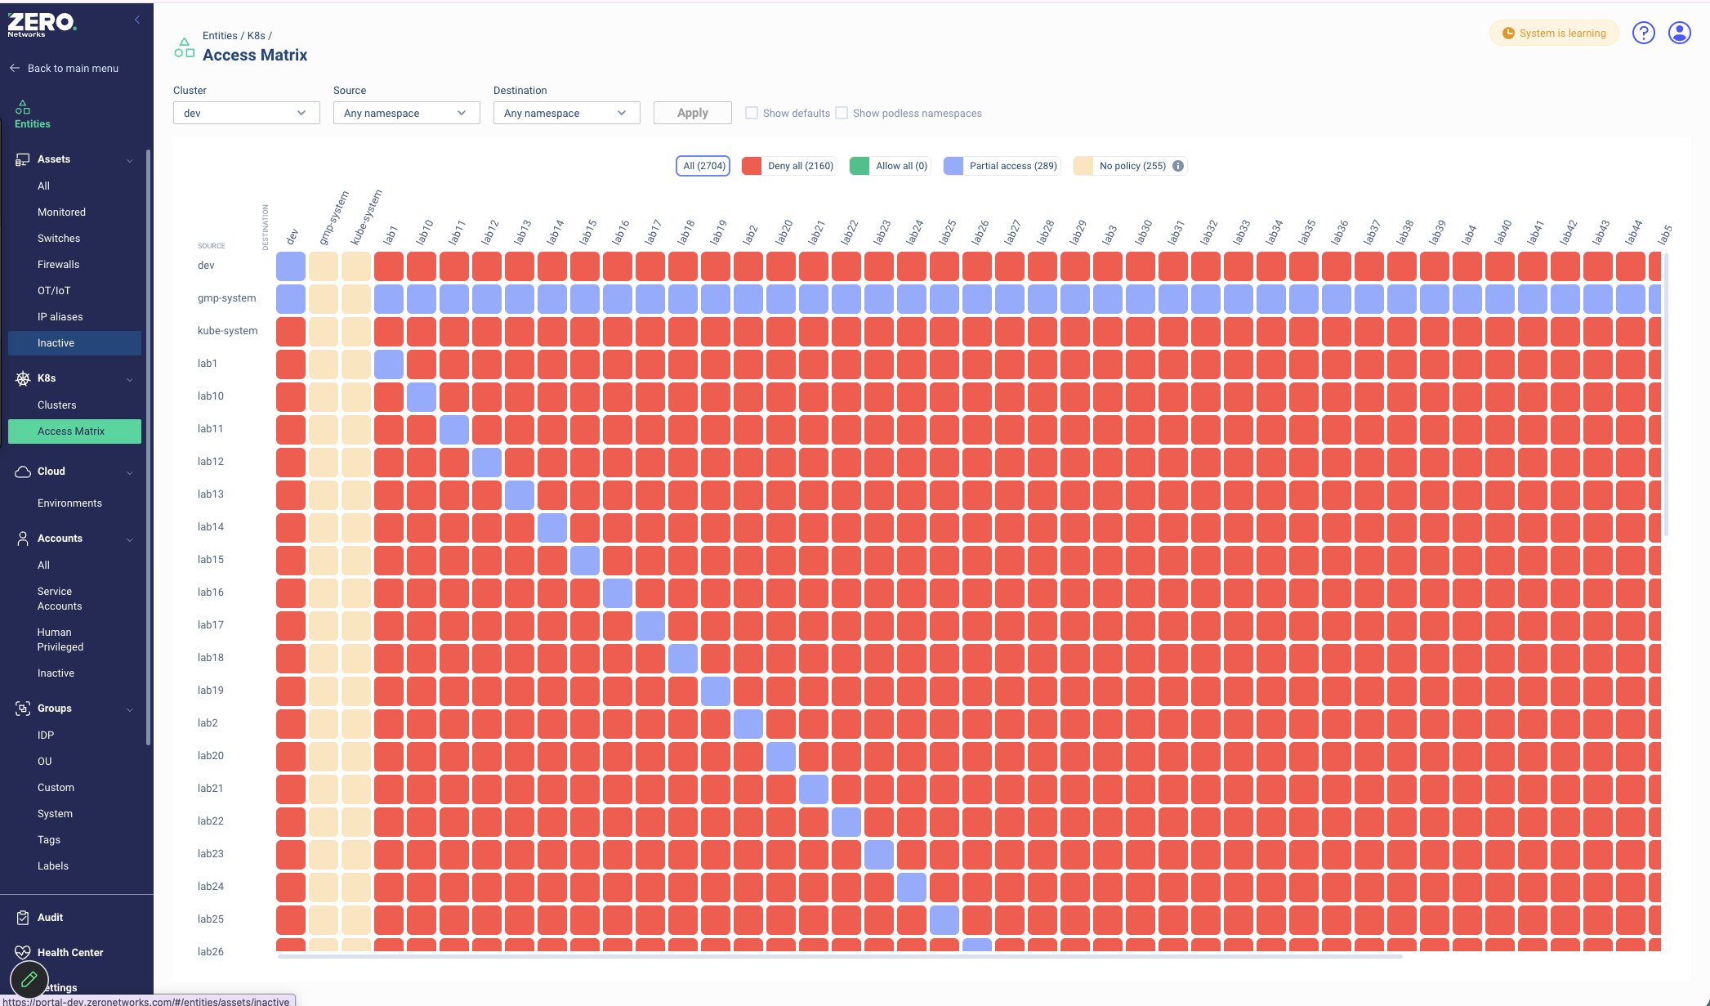This screenshot has height=1006, width=1710.
Task: Open the Source namespace dropdown
Action: (406, 113)
